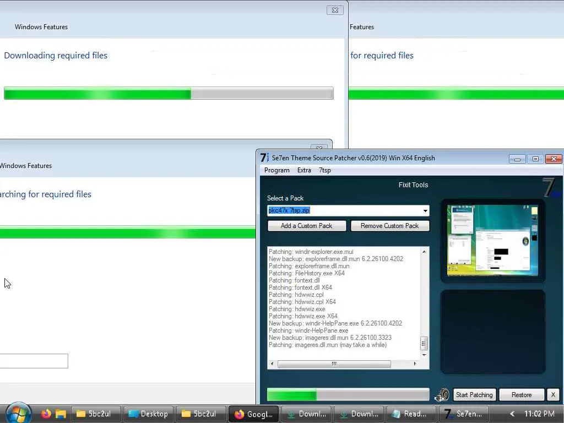Viewport: 564px width, 423px height.
Task: Click log line 'Patching: imageres.dll.mun (may take a while)'
Action: pos(328,345)
